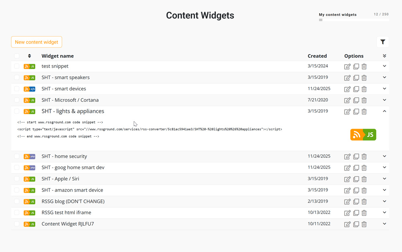Duplicate the SHT - smart speakers widget
Viewport: 402px width, 252px height.
point(356,78)
